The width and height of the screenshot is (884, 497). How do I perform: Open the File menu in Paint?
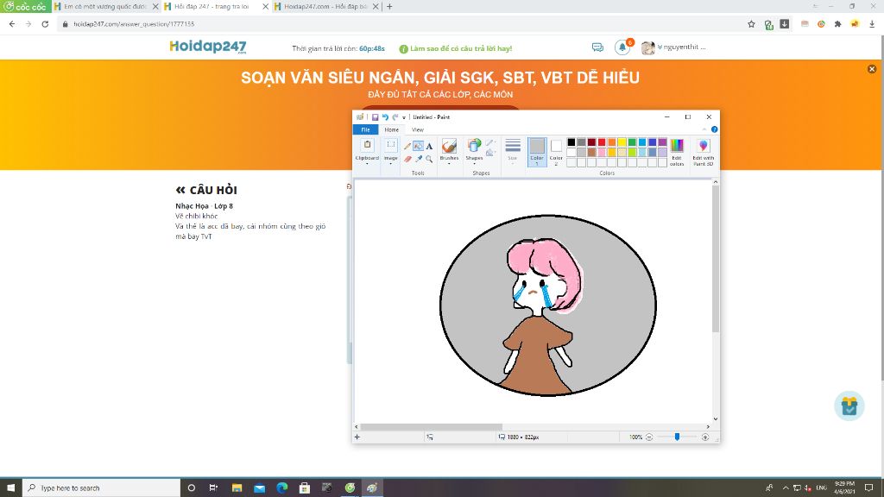pos(365,129)
